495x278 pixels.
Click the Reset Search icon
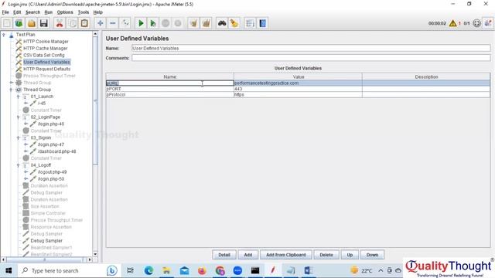[x=234, y=23]
